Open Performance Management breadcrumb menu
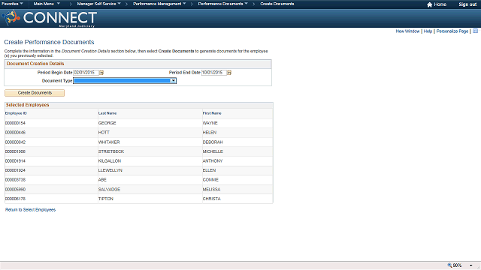The height and width of the screenshot is (270, 481). pos(159,4)
